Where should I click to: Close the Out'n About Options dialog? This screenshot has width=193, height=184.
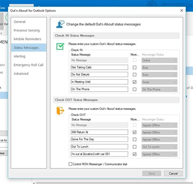tap(182, 11)
